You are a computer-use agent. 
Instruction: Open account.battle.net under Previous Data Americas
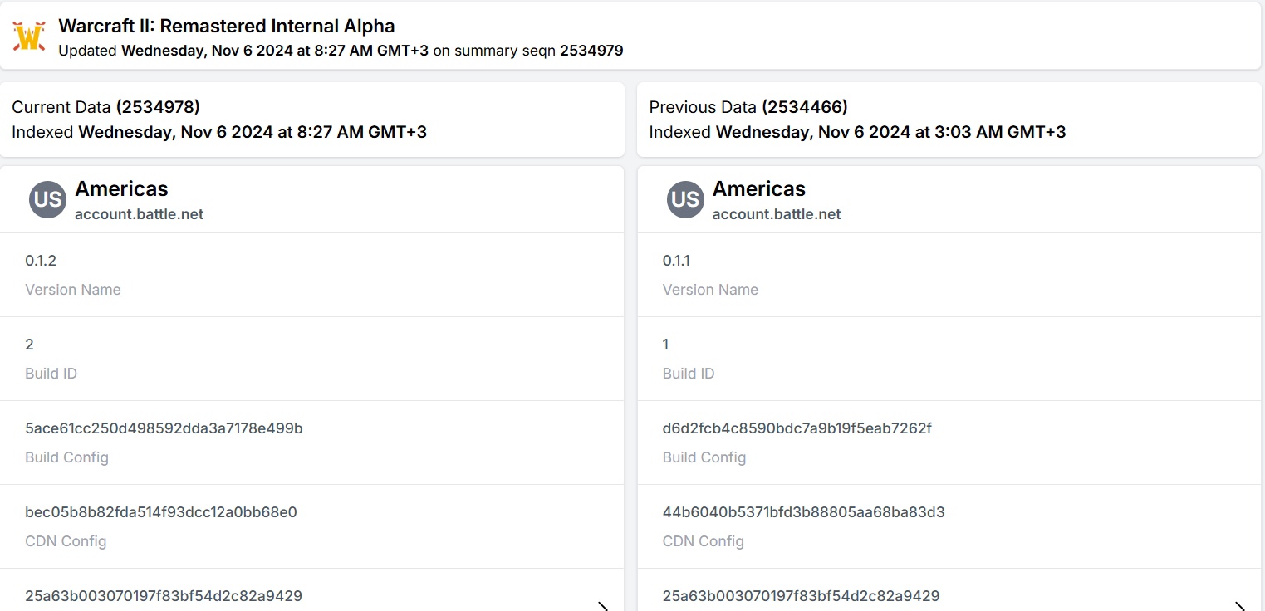point(776,214)
